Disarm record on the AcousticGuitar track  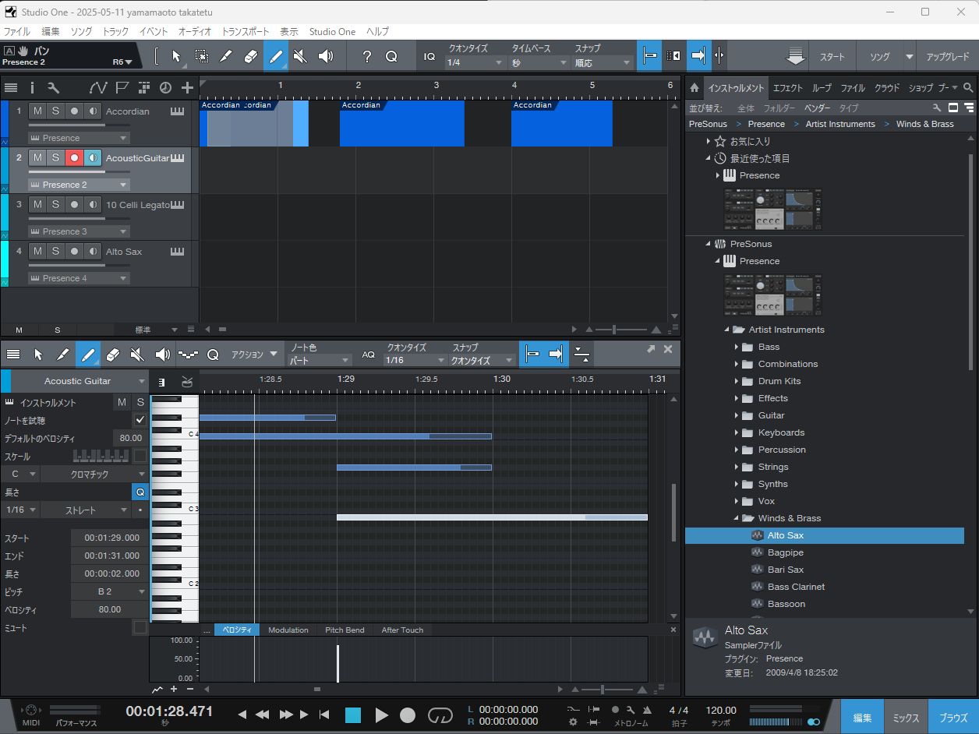74,158
